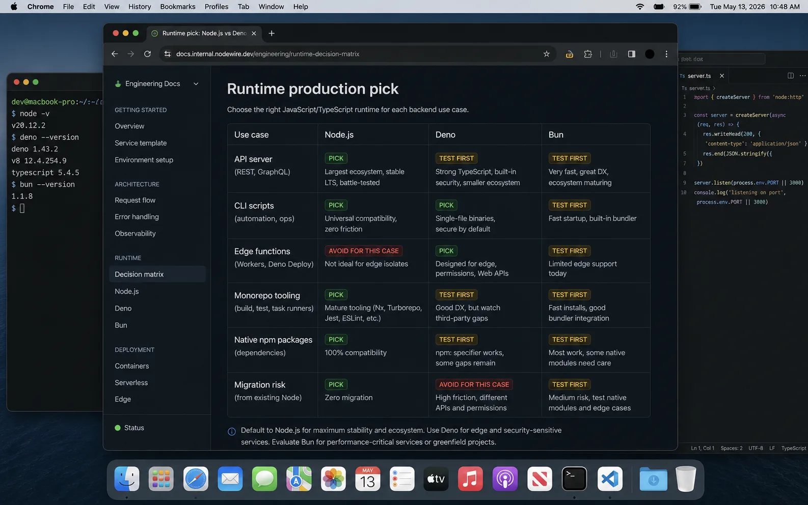The width and height of the screenshot is (808, 505).
Task: Launch Safari from the Dock
Action: click(x=196, y=479)
